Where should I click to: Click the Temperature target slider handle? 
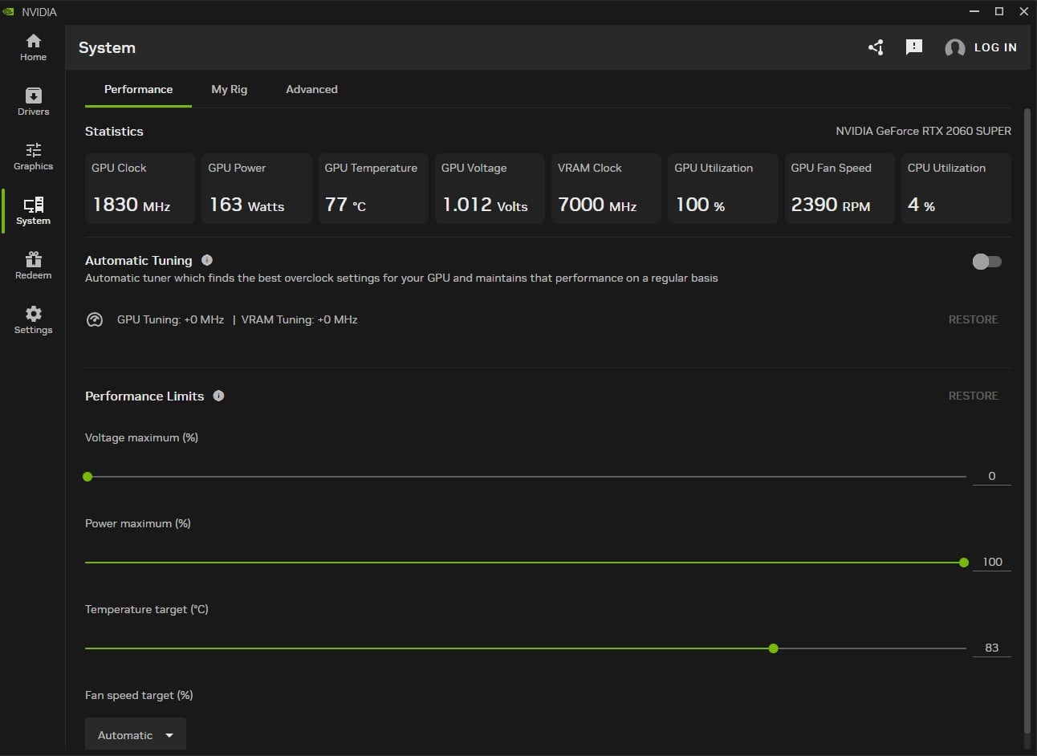[x=773, y=648]
